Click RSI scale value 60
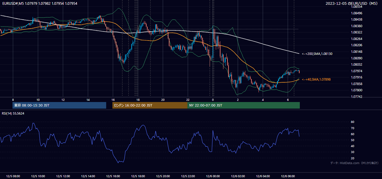Screen dimensions: 382x179 coord(352,134)
